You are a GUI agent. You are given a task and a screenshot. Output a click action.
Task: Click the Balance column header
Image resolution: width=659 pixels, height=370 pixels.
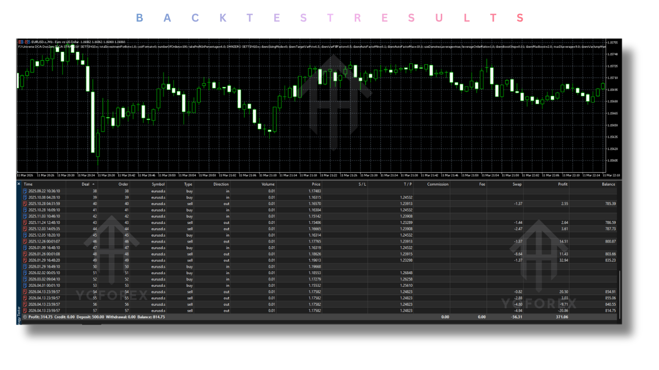pos(609,184)
